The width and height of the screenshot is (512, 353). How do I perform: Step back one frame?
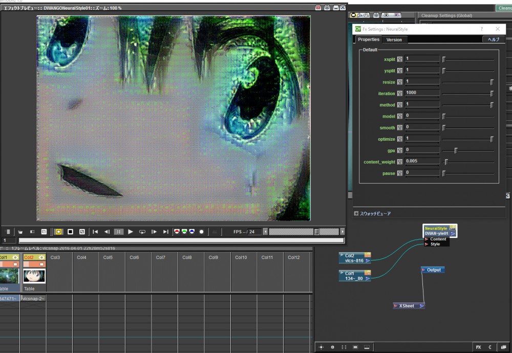(107, 232)
